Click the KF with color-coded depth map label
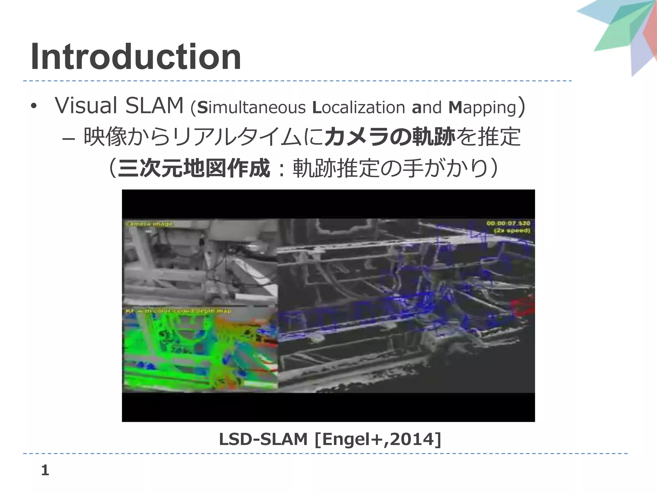This screenshot has width=657, height=493. click(x=178, y=311)
